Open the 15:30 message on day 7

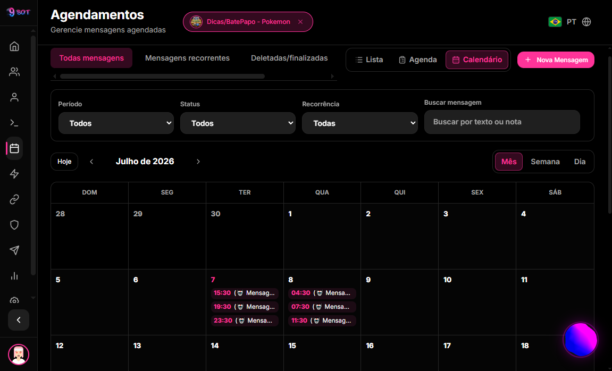[x=245, y=293]
